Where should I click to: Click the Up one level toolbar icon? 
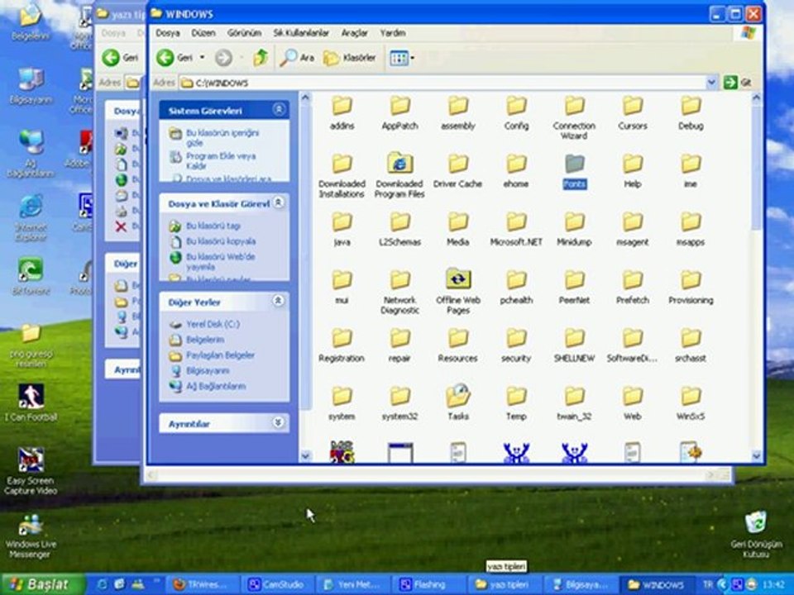pos(261,58)
